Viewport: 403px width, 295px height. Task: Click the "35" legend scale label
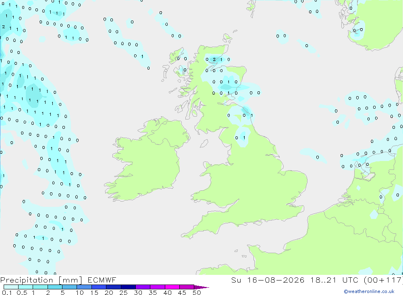click(153, 293)
